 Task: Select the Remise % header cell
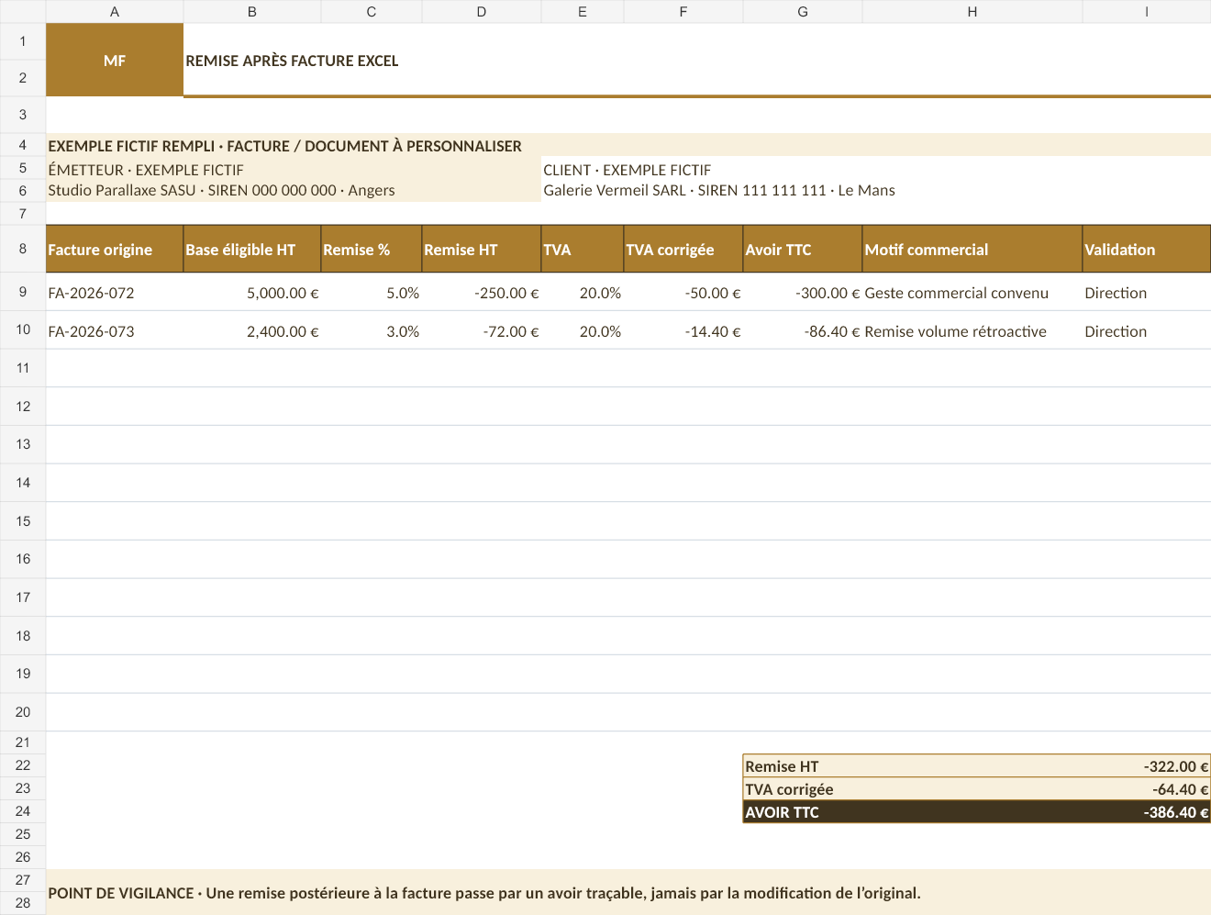click(x=372, y=249)
